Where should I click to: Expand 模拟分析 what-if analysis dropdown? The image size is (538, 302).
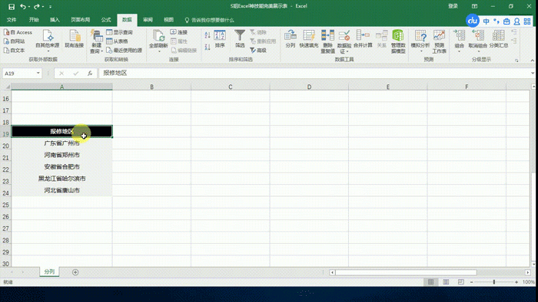click(x=420, y=51)
